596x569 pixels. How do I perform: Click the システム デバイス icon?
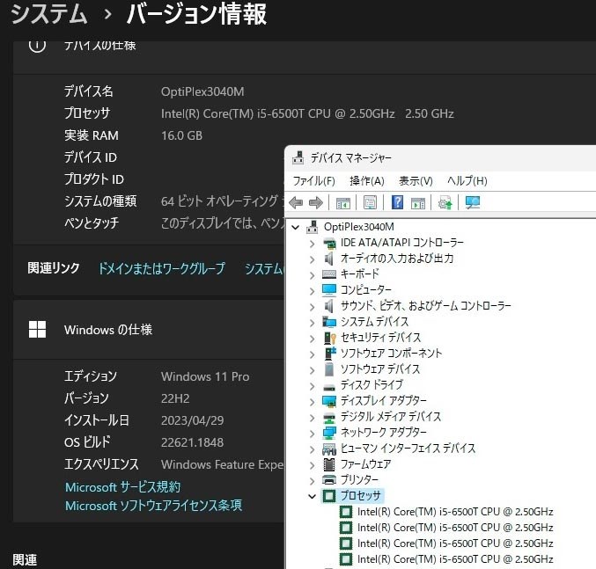coord(329,322)
